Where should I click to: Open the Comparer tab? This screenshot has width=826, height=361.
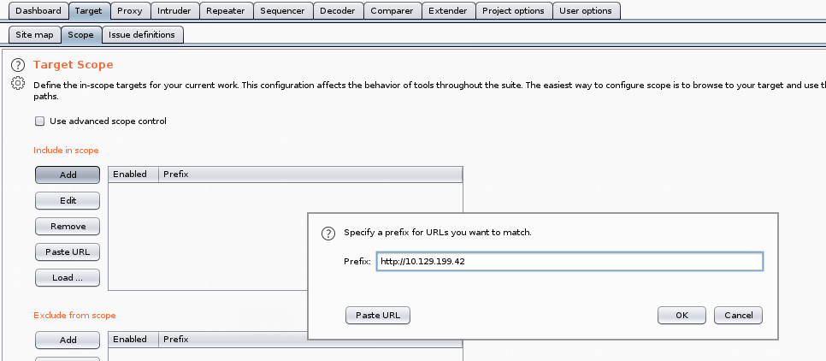[x=392, y=11]
